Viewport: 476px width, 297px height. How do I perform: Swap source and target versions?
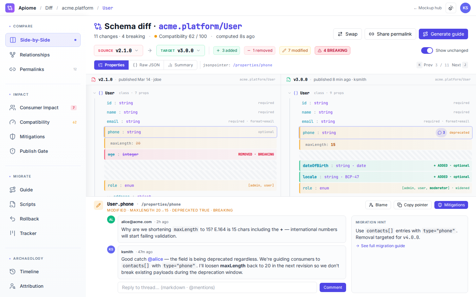pyautogui.click(x=347, y=34)
